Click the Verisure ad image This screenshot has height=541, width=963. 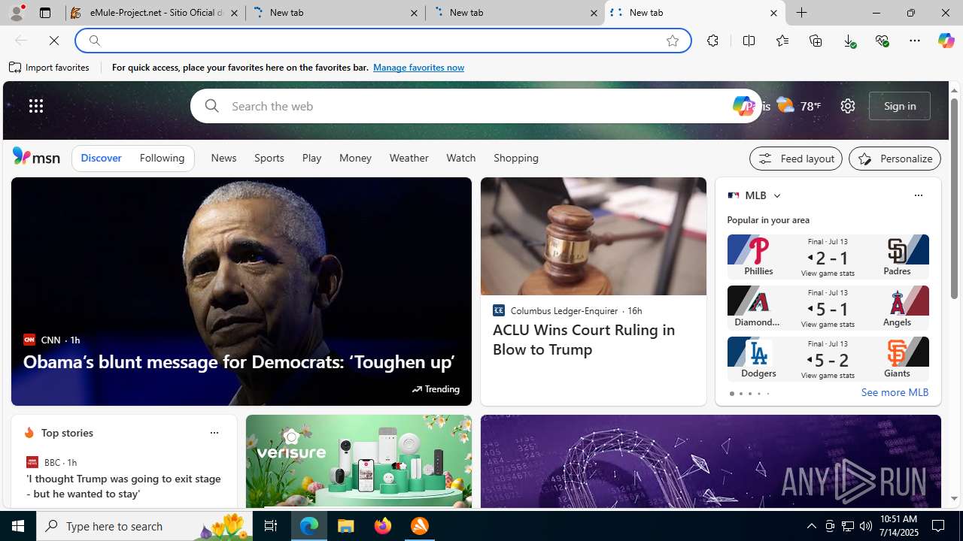[359, 461]
